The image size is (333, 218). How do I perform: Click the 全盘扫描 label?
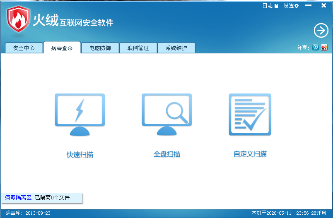(167, 154)
